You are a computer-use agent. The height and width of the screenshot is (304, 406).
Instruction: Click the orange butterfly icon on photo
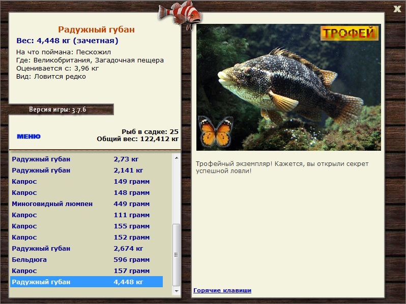coord(215,132)
